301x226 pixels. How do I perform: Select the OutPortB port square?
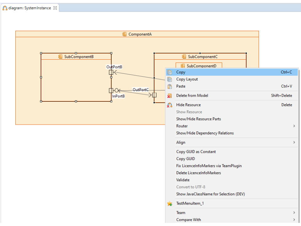coord(111,73)
